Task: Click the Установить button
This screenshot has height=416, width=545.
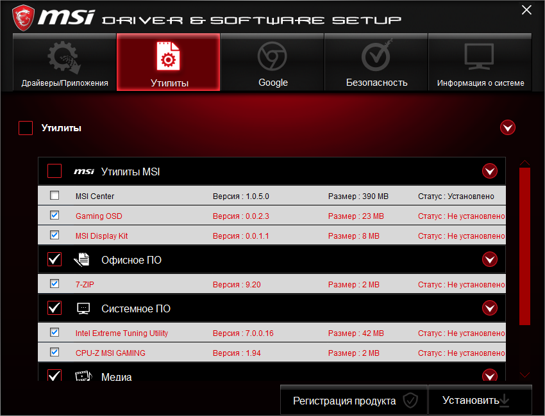Action: [x=480, y=400]
